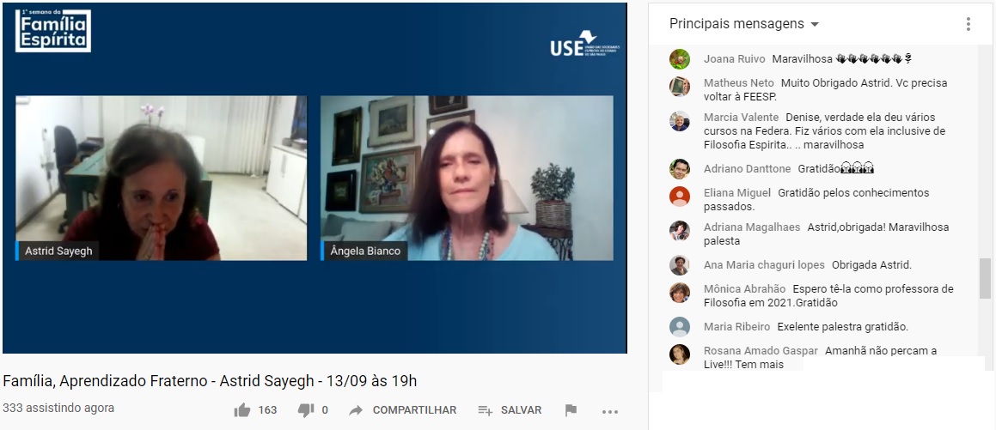Click Eliana Miguel's red avatar icon
This screenshot has width=996, height=430.
click(x=680, y=196)
